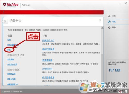Click the description under 文件粉碎机
The image size is (129, 94).
(66, 72)
